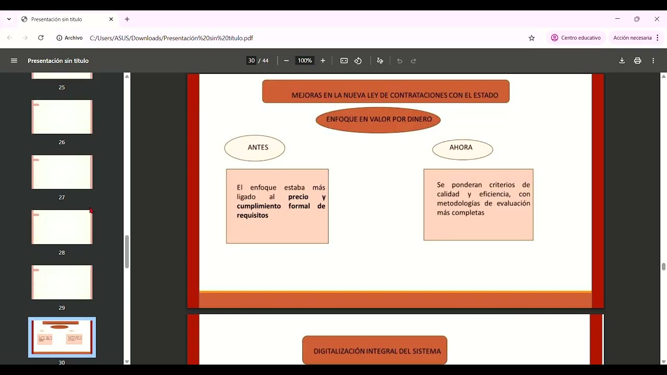Select the highlighted page 30 thumbnail
Image resolution: width=667 pixels, height=375 pixels.
62,337
